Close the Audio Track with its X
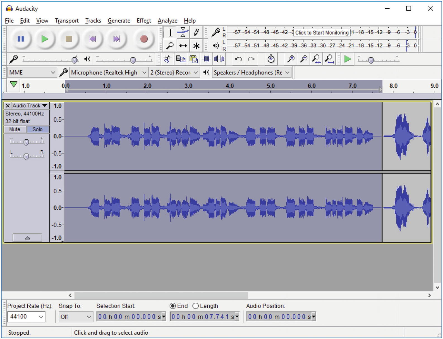443x339 pixels. (8, 105)
